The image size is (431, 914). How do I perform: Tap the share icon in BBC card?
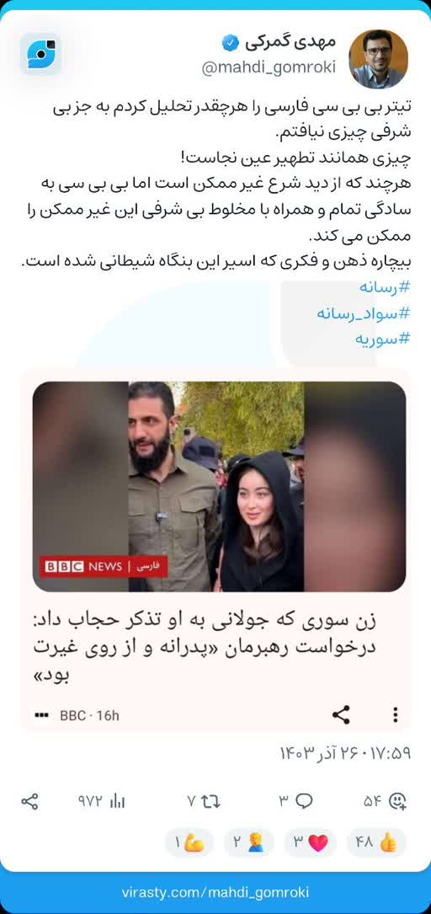pos(341,714)
